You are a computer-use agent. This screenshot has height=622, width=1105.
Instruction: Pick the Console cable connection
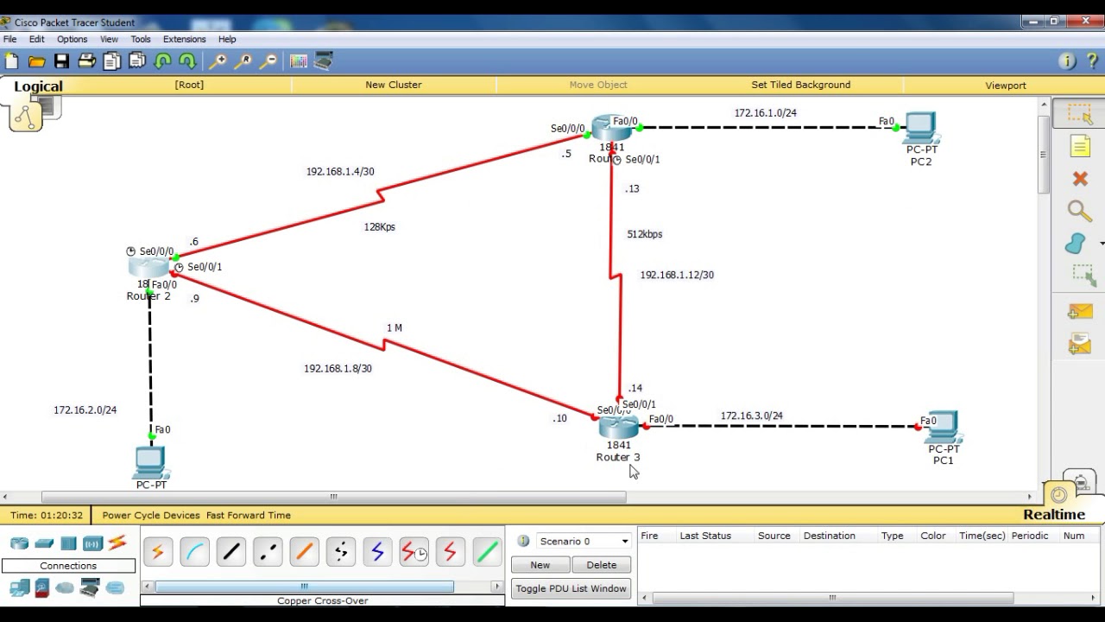[194, 551]
